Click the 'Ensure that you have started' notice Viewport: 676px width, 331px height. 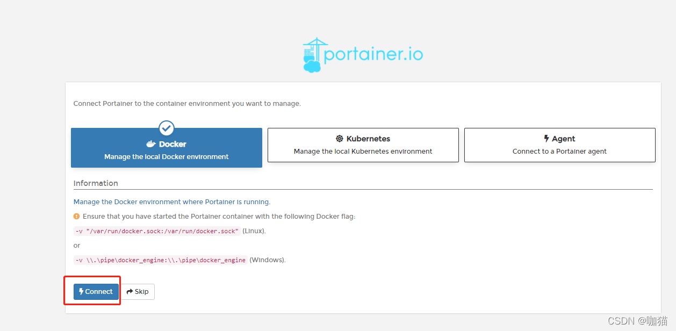pos(219,217)
